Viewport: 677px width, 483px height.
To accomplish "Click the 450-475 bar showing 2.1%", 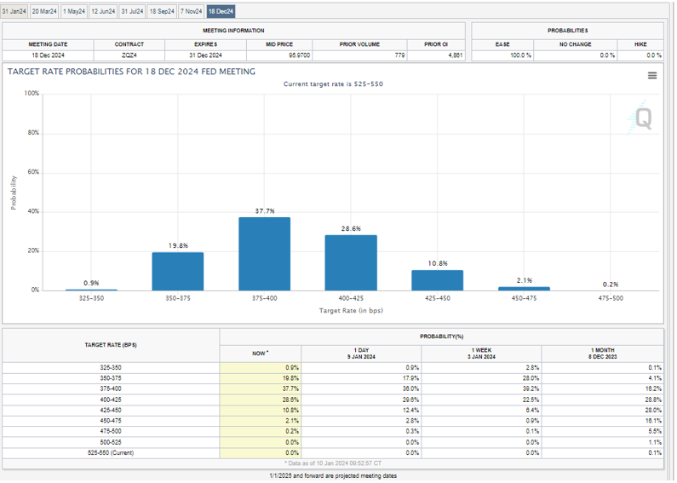I will coord(524,289).
